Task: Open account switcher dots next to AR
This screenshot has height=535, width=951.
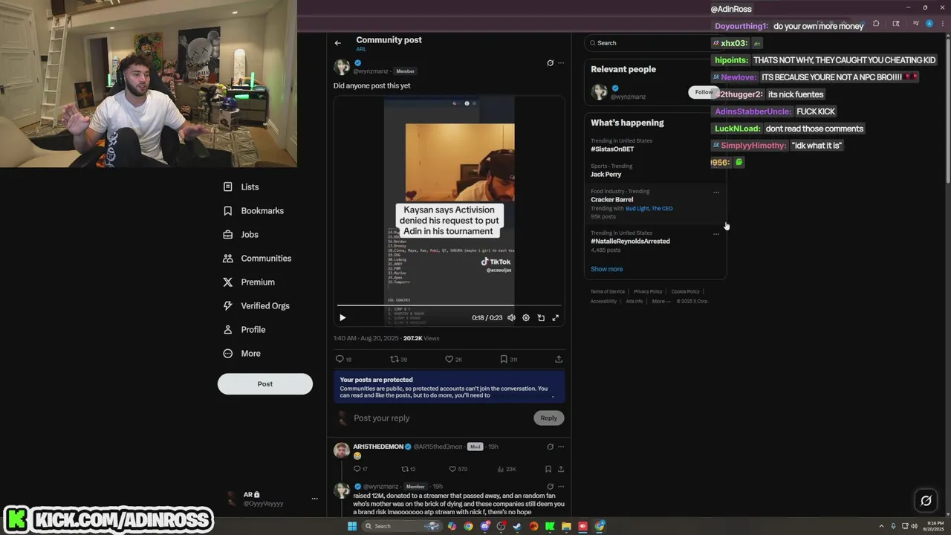Action: point(314,499)
